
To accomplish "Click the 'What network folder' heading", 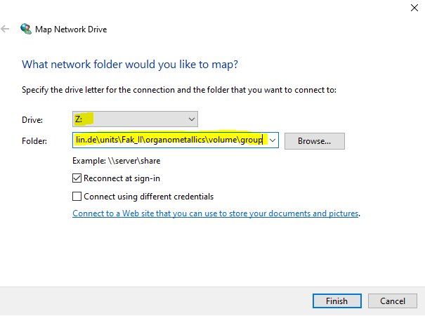I will click(x=130, y=65).
